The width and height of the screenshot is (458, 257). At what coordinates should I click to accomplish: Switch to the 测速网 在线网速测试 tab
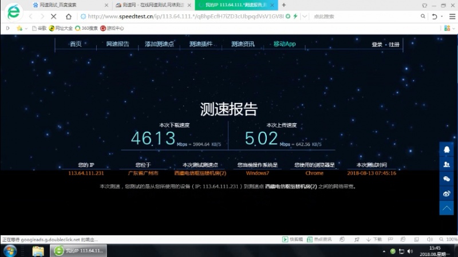pyautogui.click(x=150, y=5)
